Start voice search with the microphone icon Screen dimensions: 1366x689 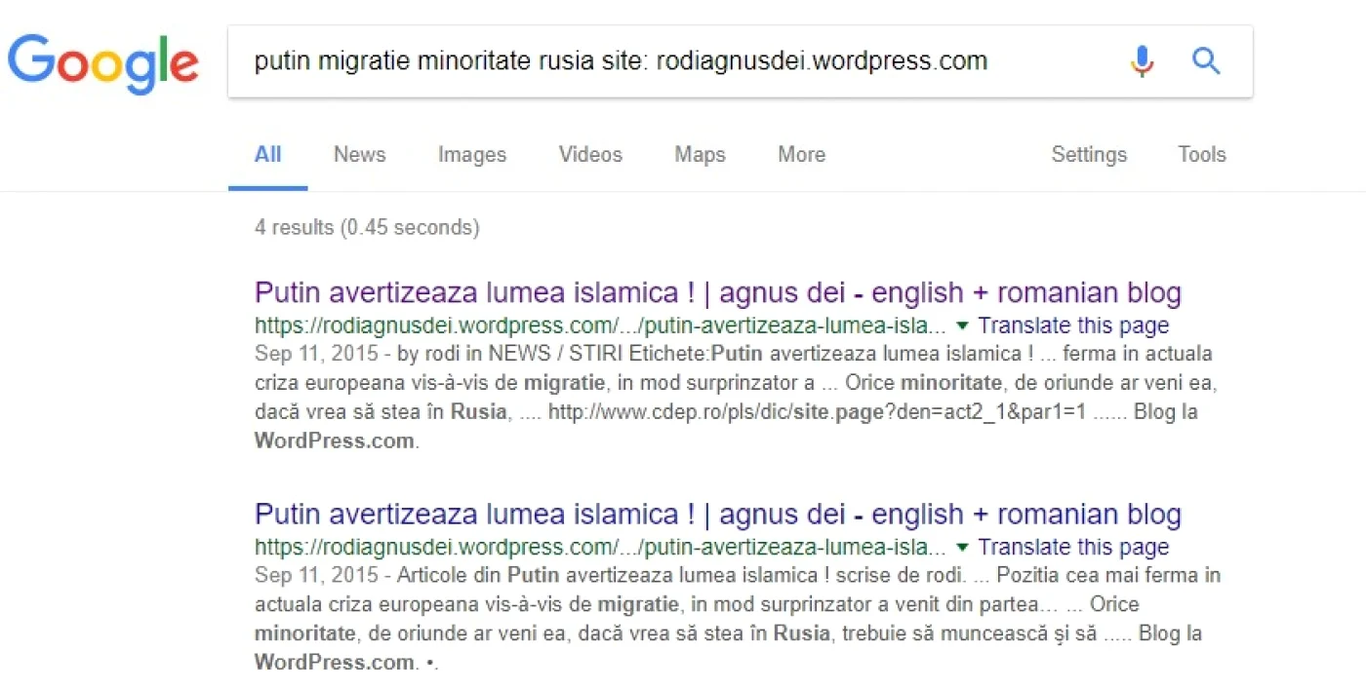tap(1142, 61)
